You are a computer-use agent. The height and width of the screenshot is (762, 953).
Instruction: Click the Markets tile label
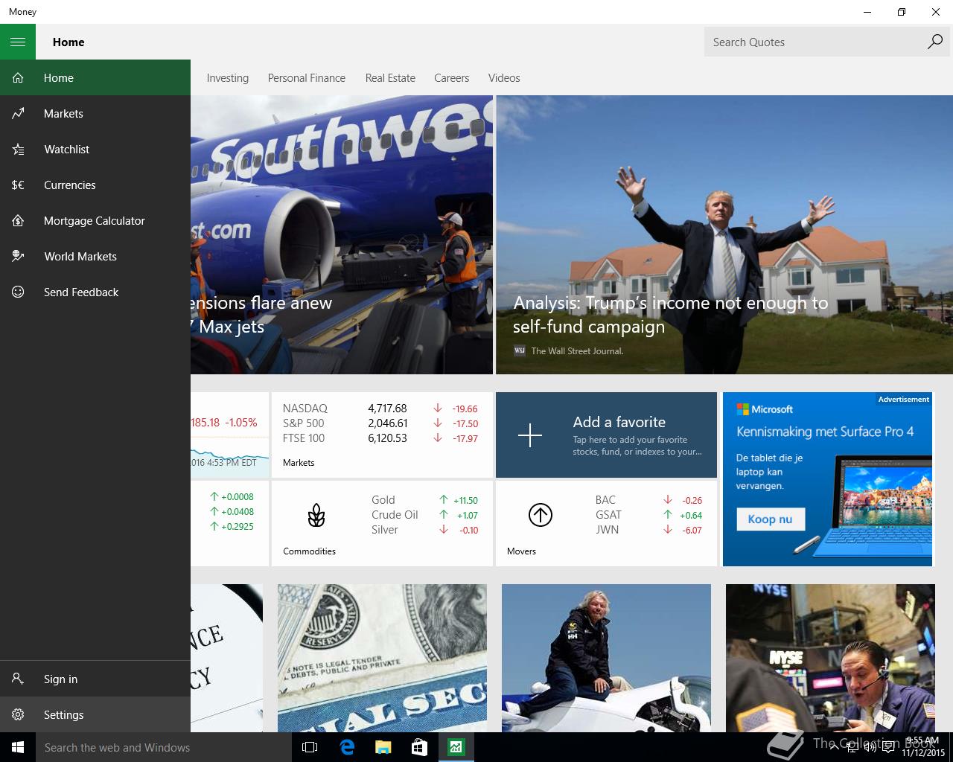pyautogui.click(x=299, y=462)
